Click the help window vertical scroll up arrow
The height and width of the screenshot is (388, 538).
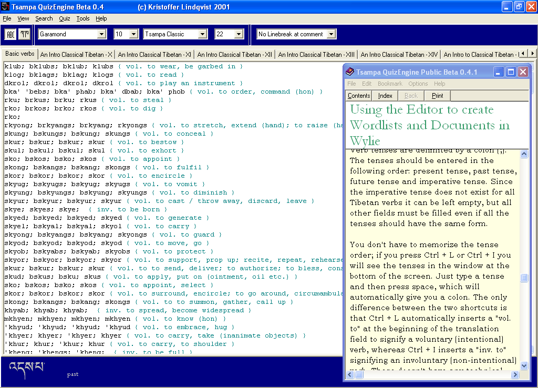[524, 154]
